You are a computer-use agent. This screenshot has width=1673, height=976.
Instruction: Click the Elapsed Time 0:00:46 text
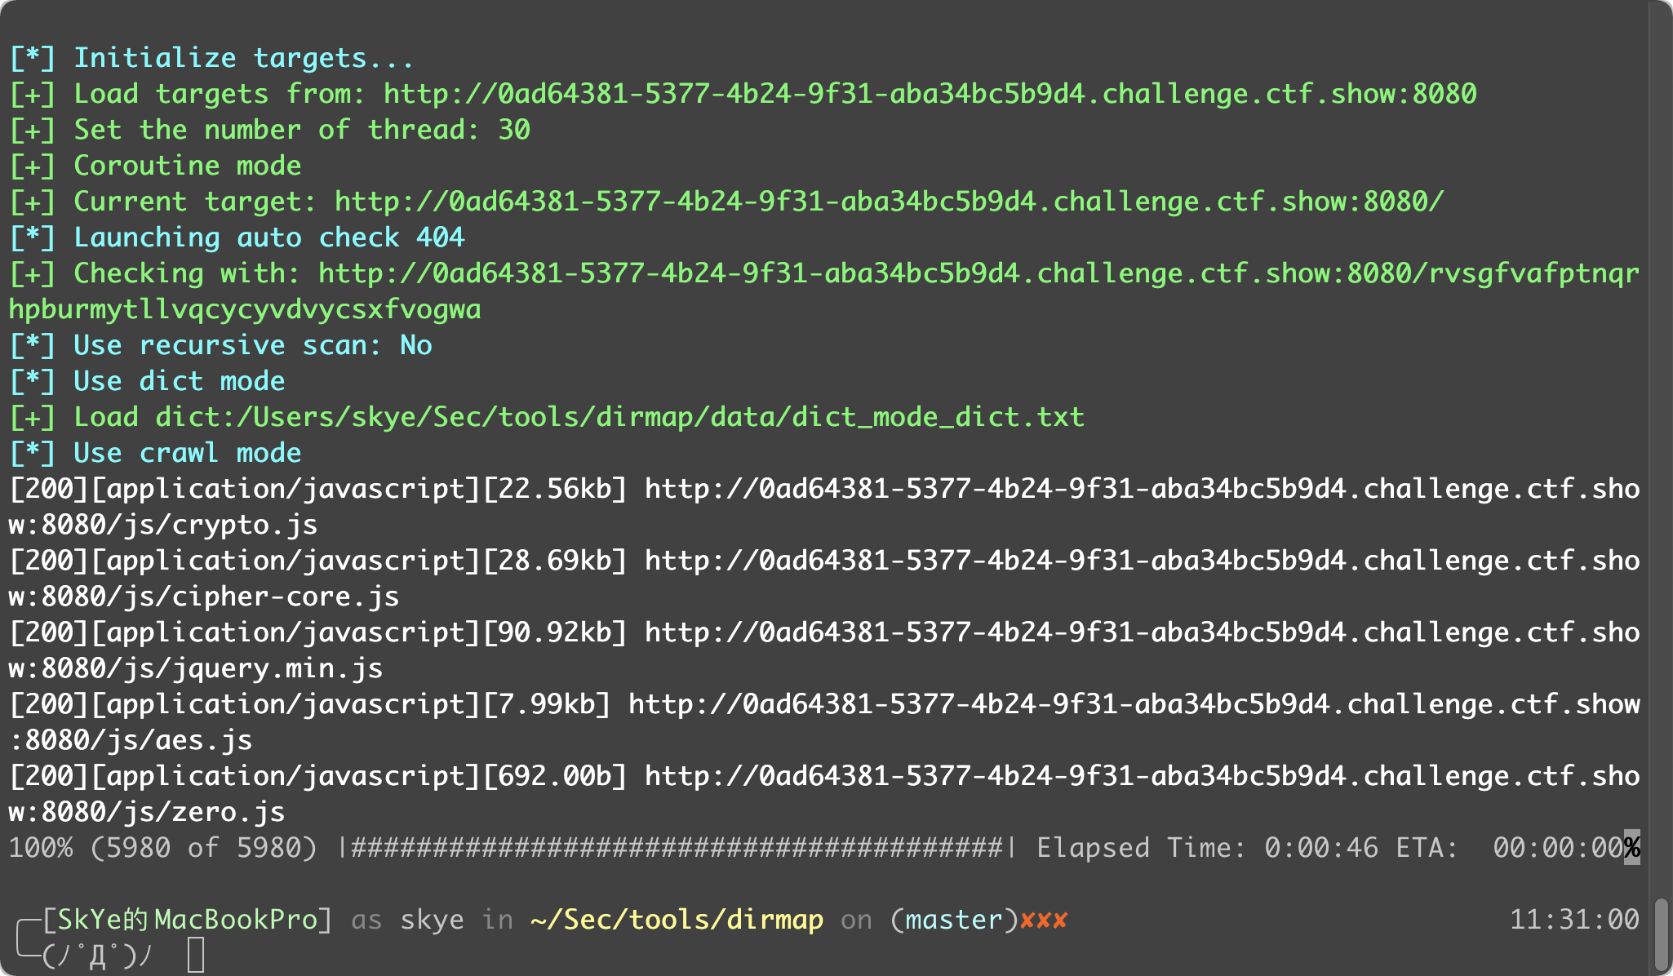click(x=1207, y=848)
